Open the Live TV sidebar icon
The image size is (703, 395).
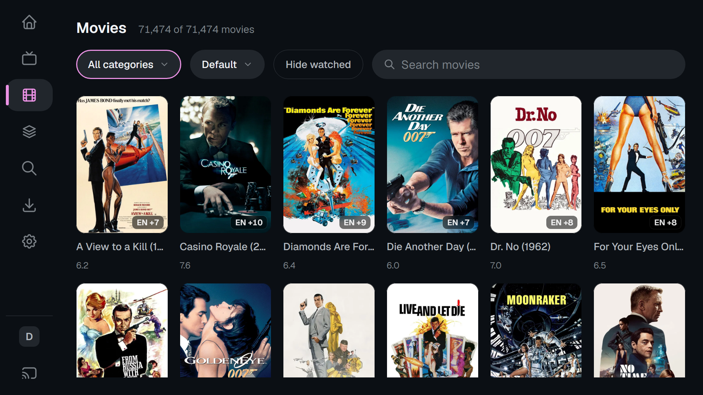[29, 59]
